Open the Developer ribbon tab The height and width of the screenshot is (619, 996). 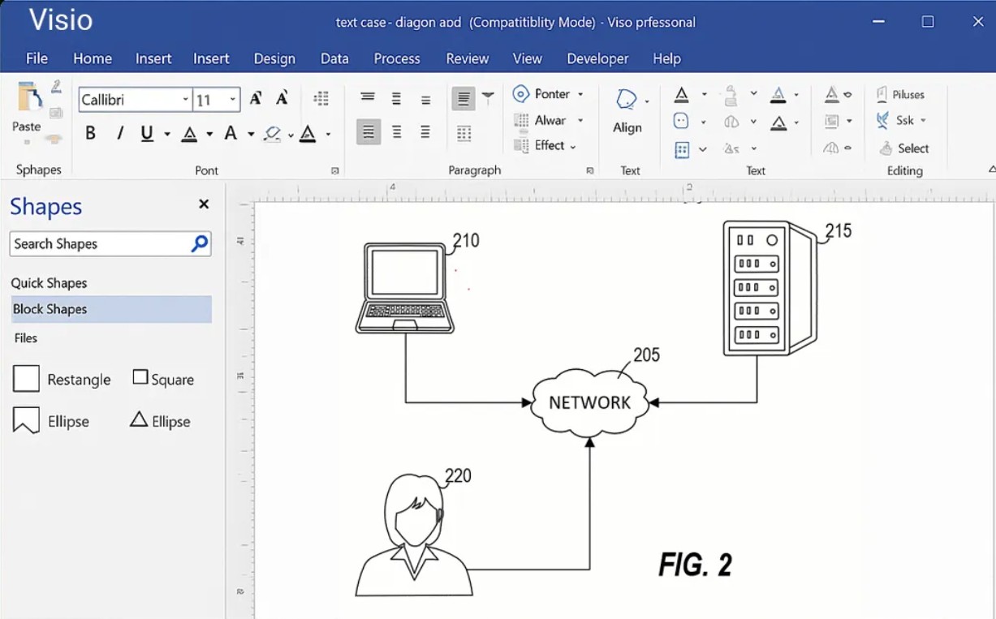tap(597, 58)
